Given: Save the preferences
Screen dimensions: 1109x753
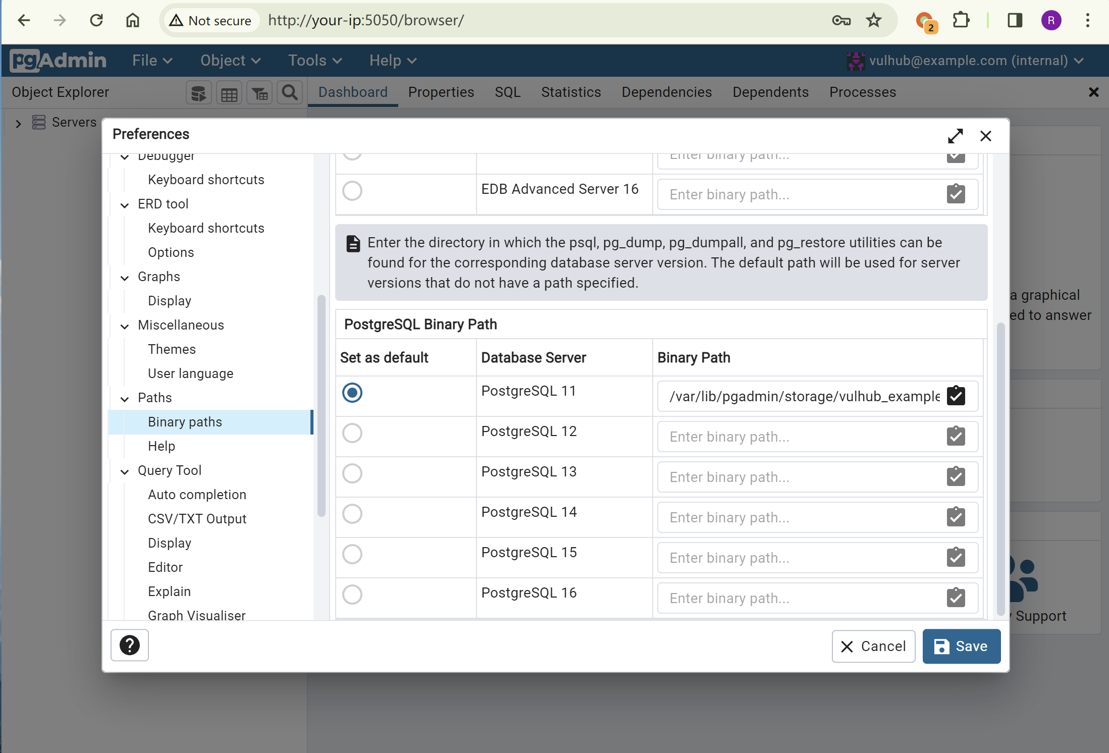Looking at the screenshot, I should [961, 646].
